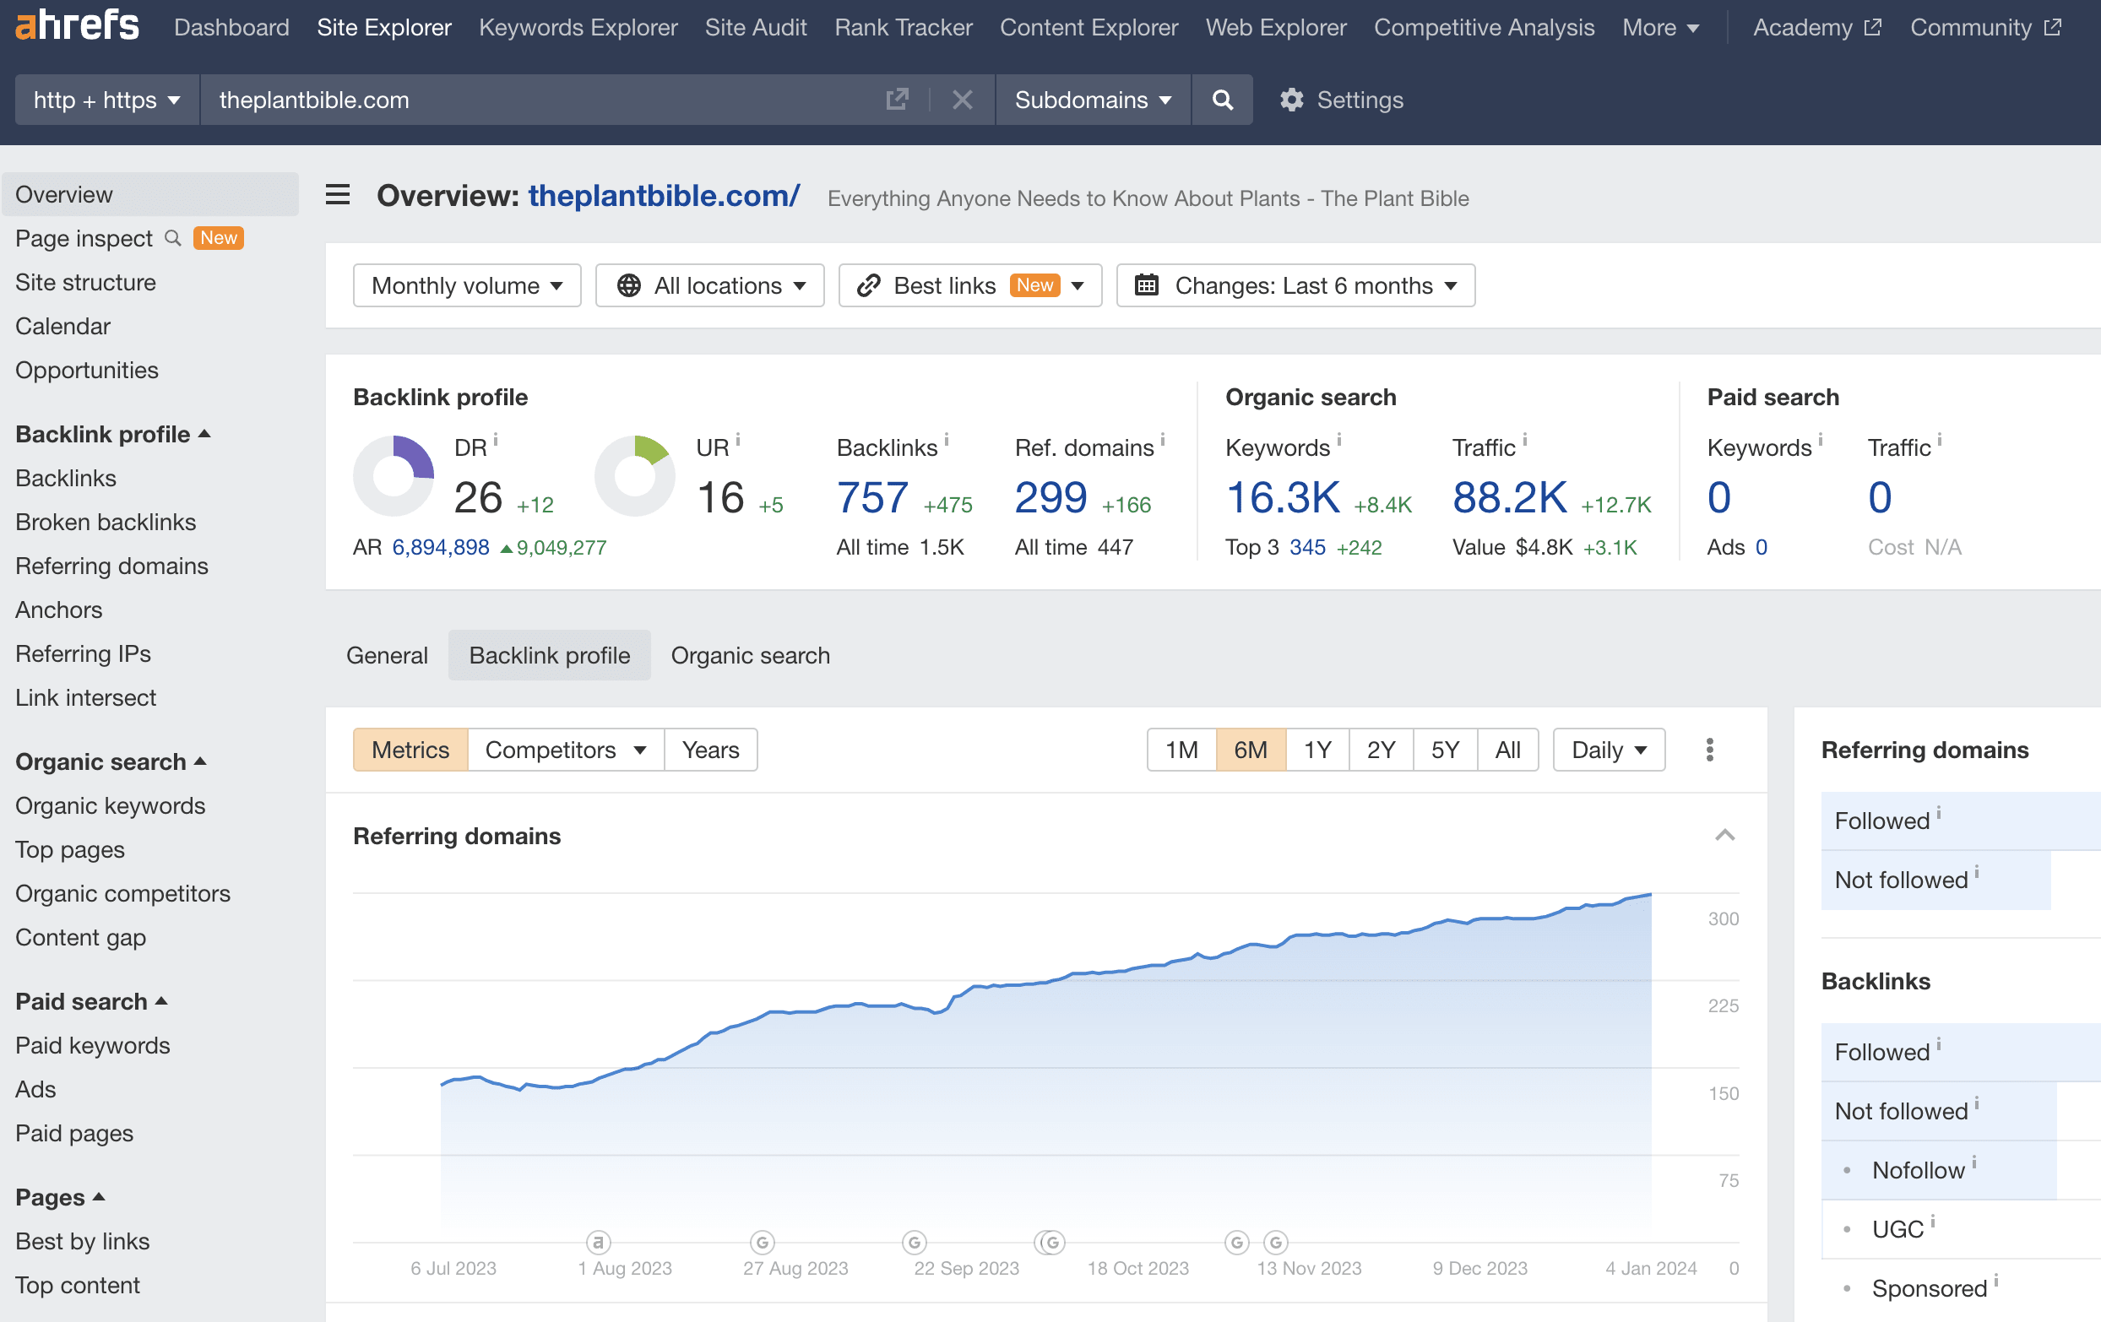Click Google update marker near 22 Sep
The image size is (2101, 1322).
pos(914,1242)
